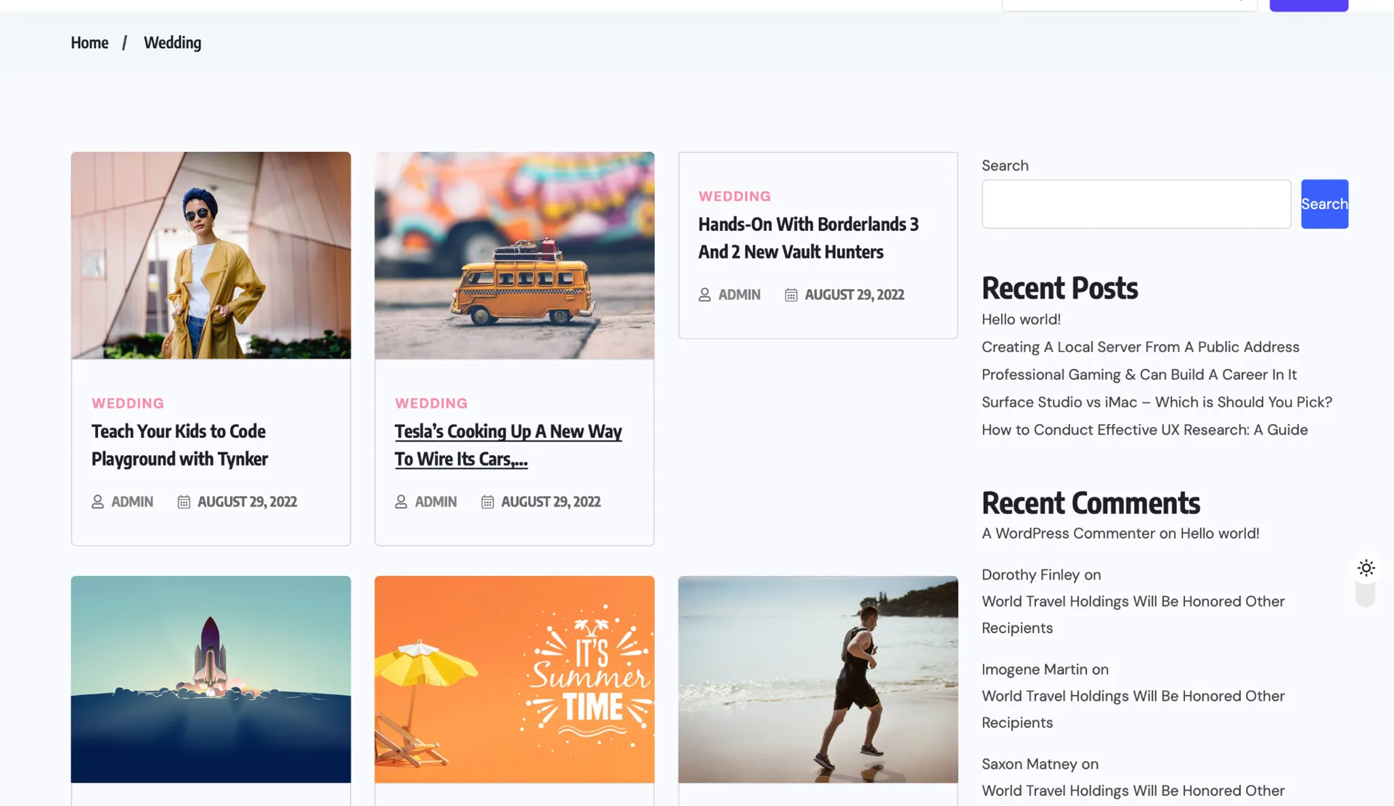Click the Wedding category label above Borderlands post
1394x806 pixels.
pos(734,196)
